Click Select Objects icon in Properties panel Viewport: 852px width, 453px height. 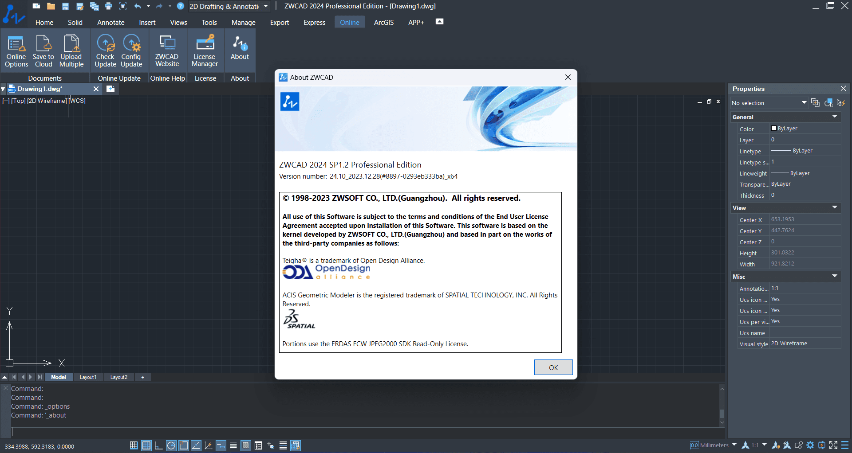point(828,103)
